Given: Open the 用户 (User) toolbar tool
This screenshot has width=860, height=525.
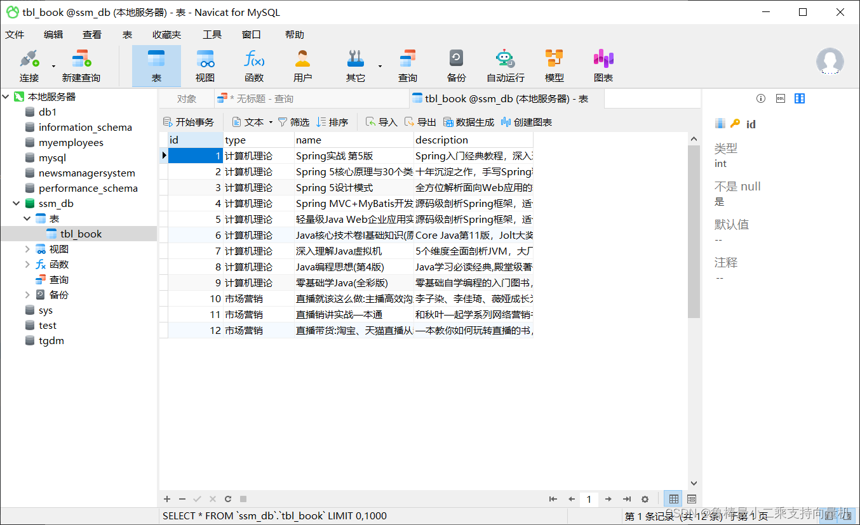Looking at the screenshot, I should click(x=303, y=66).
